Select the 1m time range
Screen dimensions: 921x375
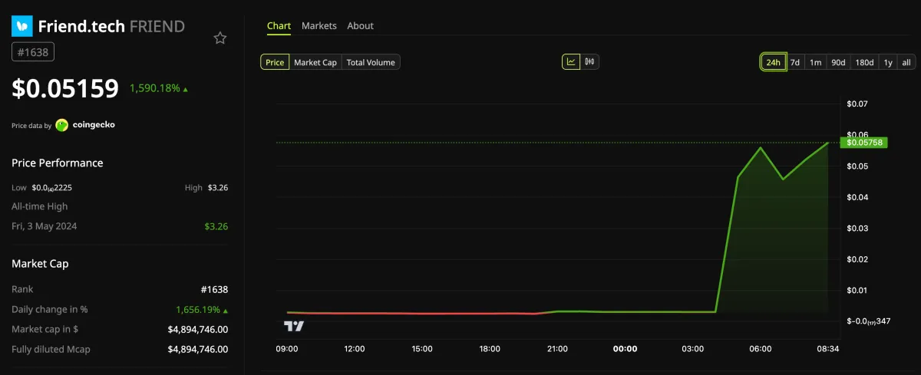point(815,62)
